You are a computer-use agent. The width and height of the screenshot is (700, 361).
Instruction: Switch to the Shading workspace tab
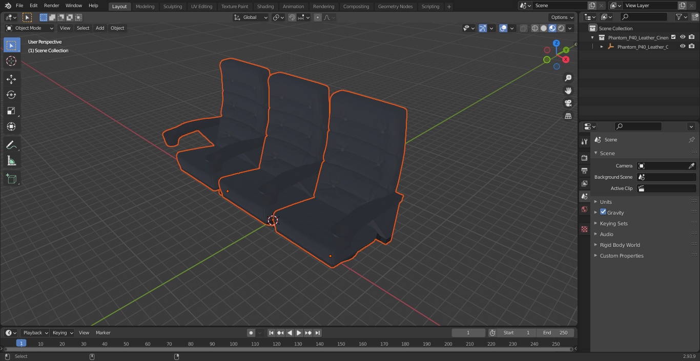265,6
